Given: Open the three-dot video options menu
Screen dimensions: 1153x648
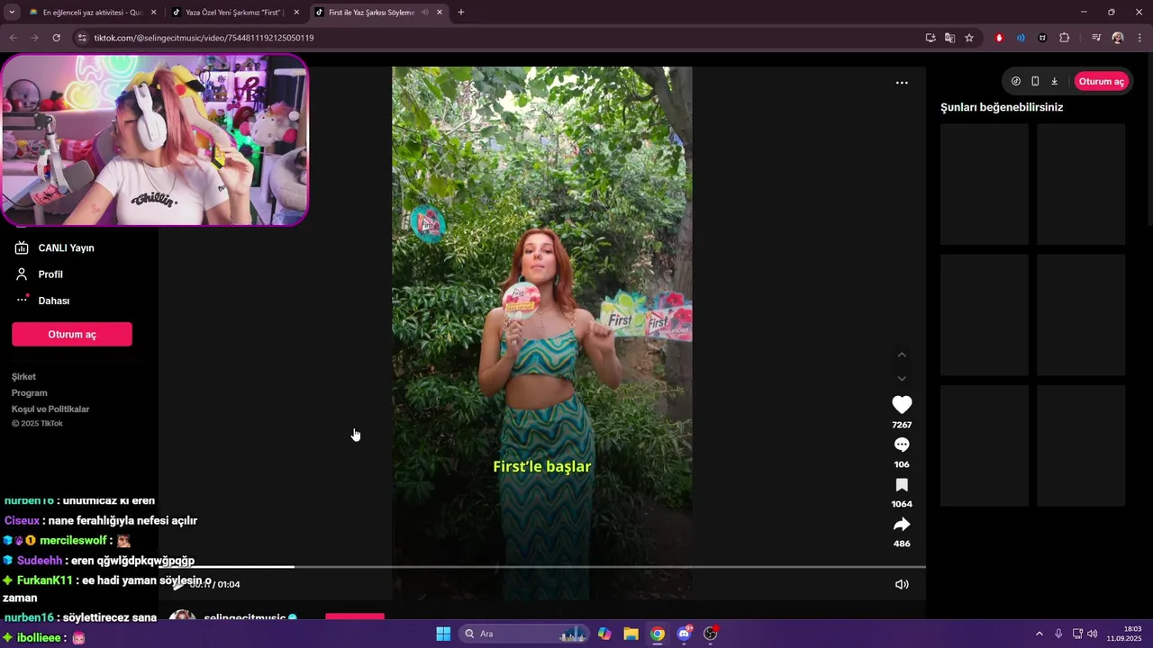Looking at the screenshot, I should [x=902, y=83].
